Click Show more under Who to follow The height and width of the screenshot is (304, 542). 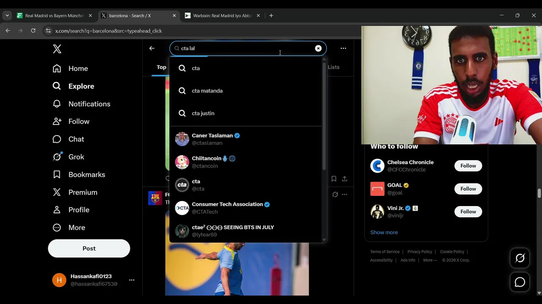pyautogui.click(x=384, y=232)
